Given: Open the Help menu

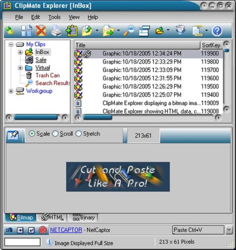Looking at the screenshot, I should (x=93, y=17).
